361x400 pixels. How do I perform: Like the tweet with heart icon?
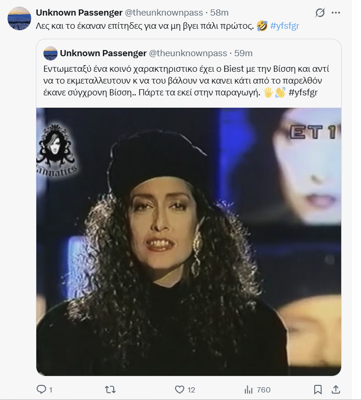pyautogui.click(x=179, y=390)
